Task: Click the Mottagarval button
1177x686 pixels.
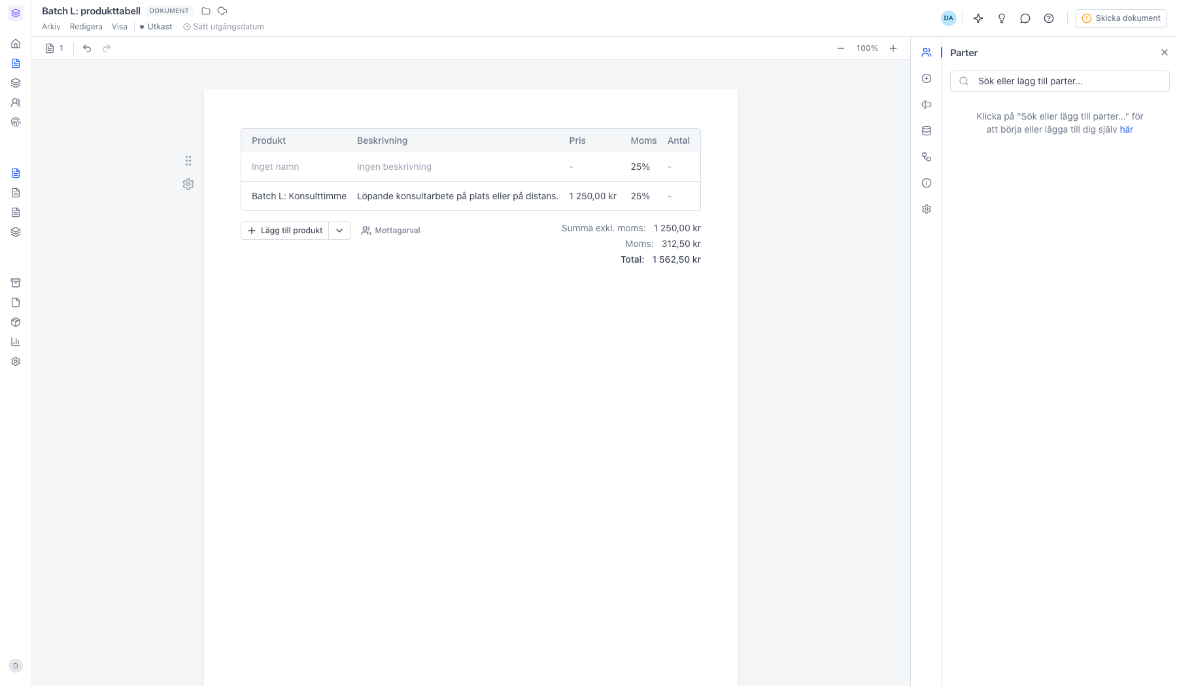Action: [391, 231]
